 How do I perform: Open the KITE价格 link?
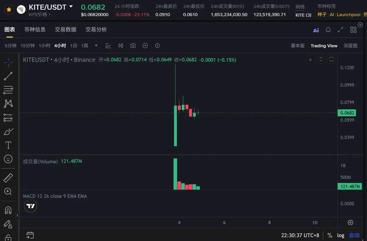(40, 14)
